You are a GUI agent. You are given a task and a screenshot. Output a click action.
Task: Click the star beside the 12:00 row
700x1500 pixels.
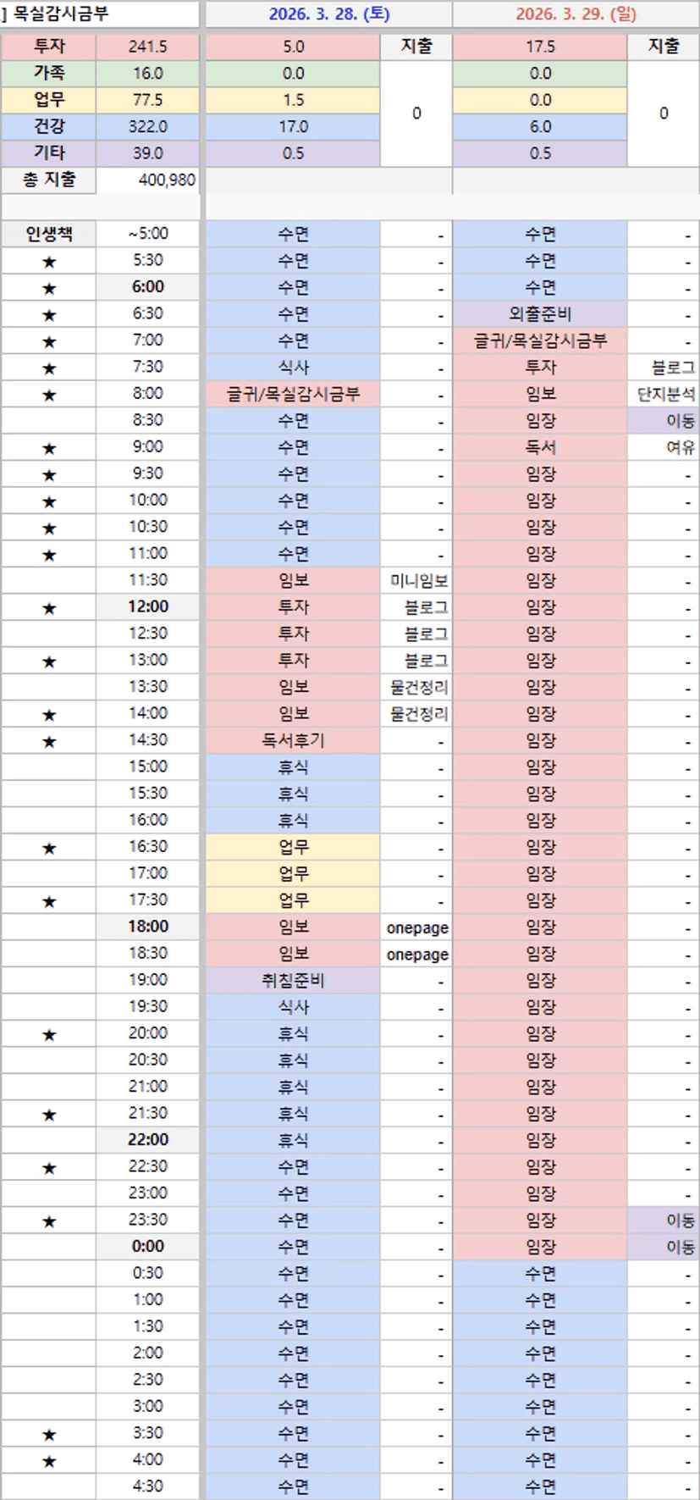tap(49, 608)
